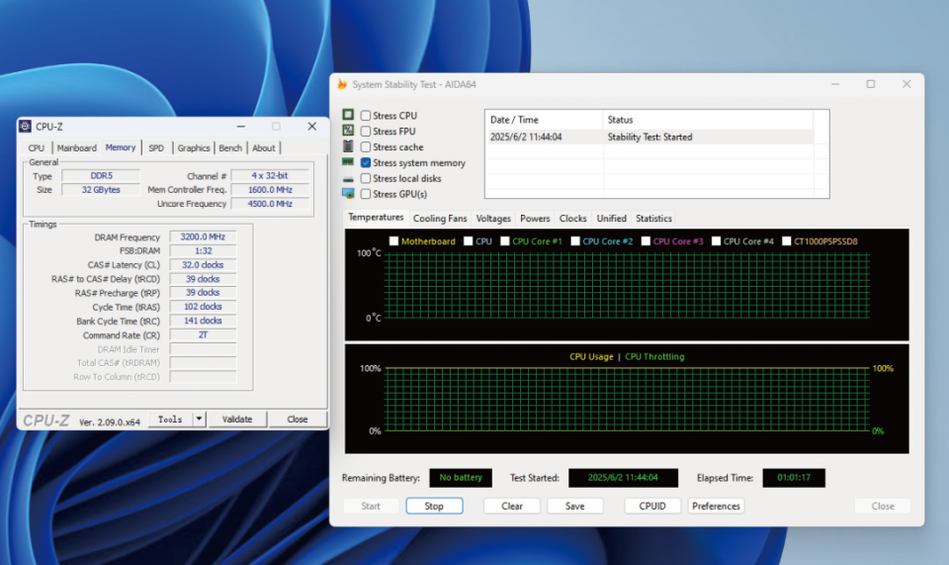Viewport: 949px width, 565px height.
Task: Open CPUID from the AIDA64 window
Action: point(652,506)
